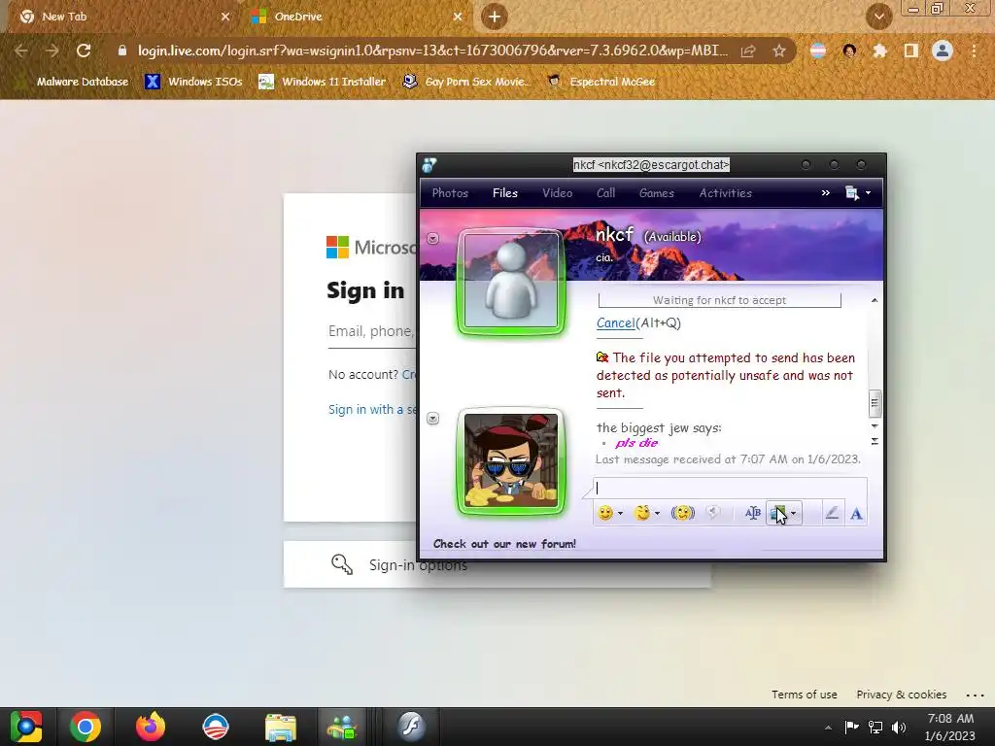Click the Email, phone input field
The image size is (995, 746).
click(x=372, y=332)
